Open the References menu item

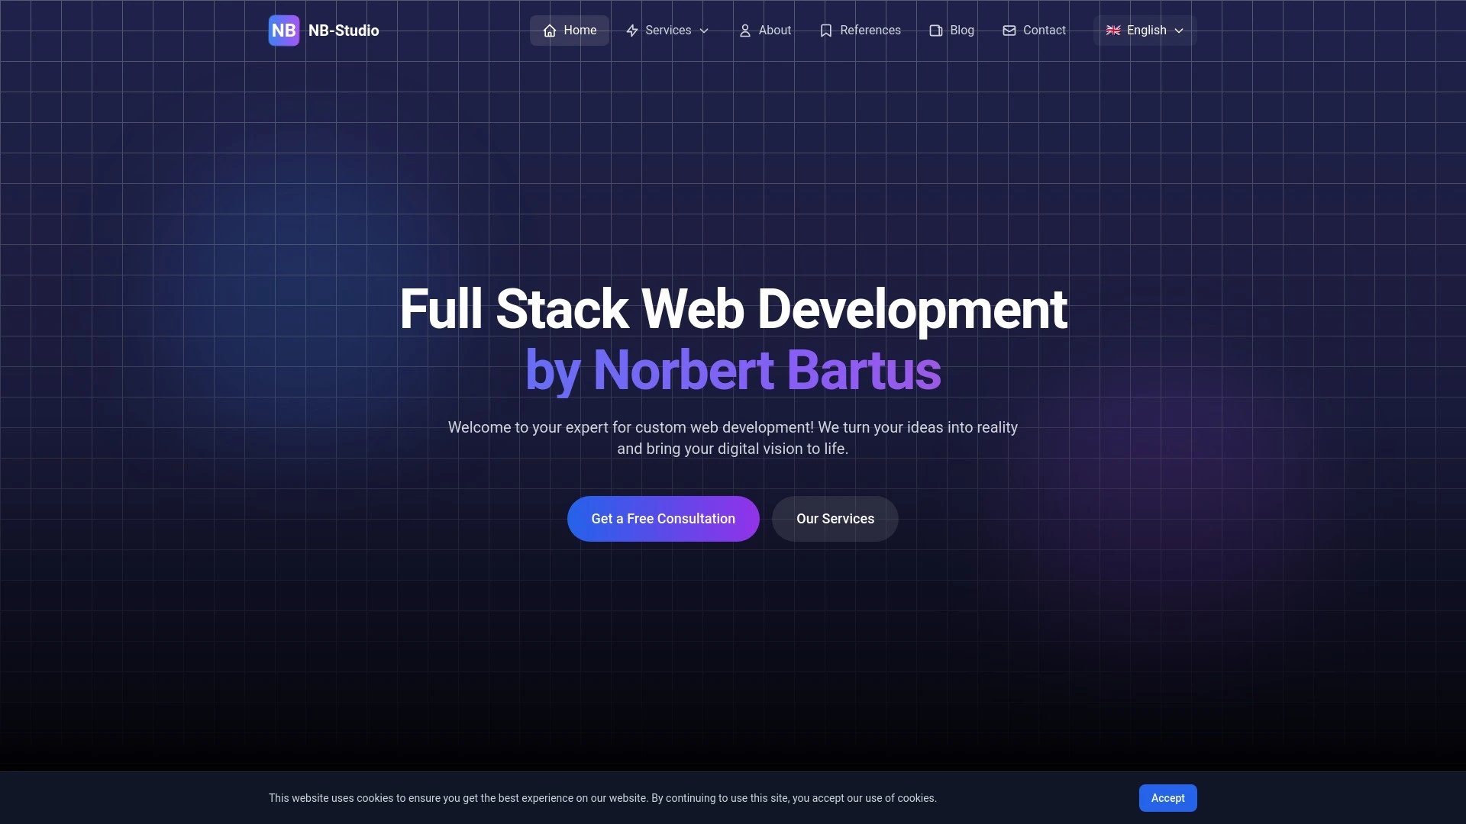870,31
